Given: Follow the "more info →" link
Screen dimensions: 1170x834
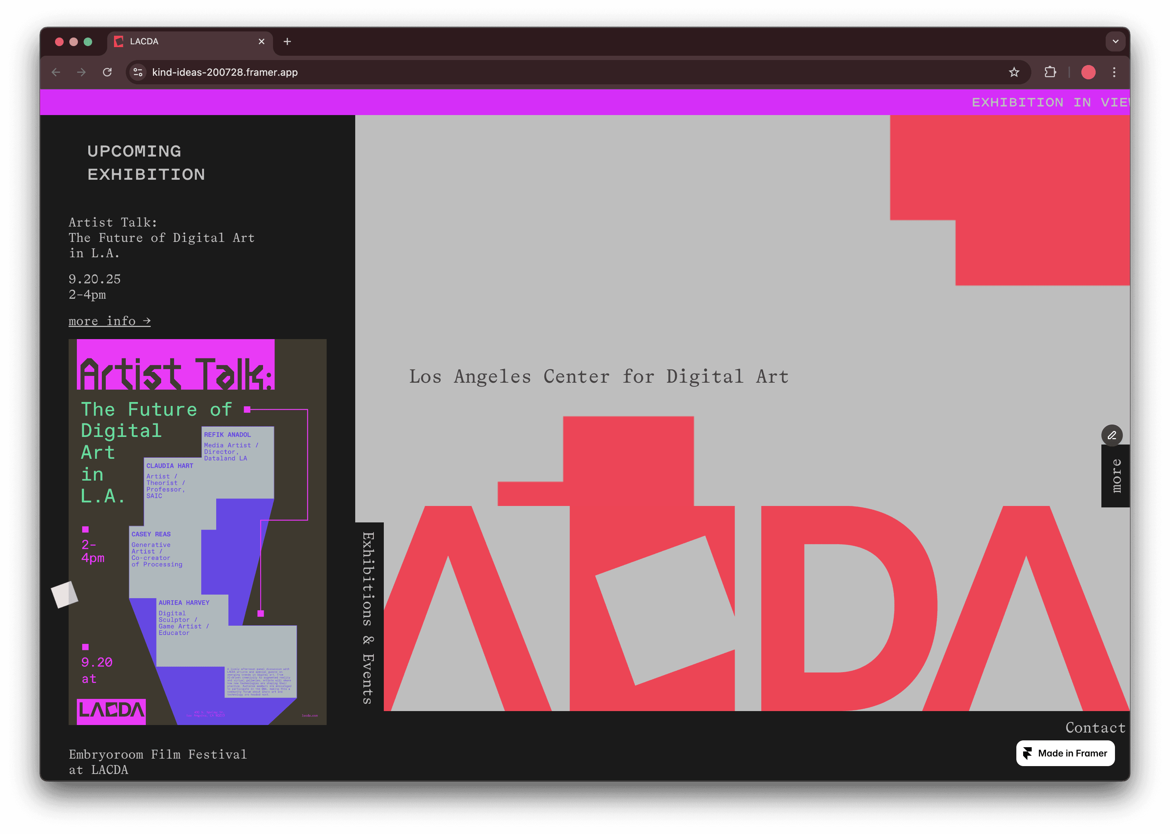Looking at the screenshot, I should click(109, 321).
